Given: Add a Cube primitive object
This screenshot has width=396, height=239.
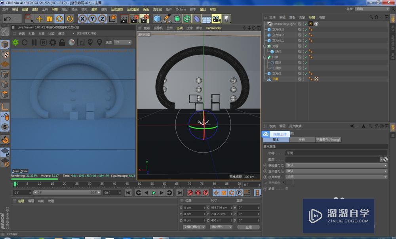Looking at the screenshot, I should click(x=157, y=19).
